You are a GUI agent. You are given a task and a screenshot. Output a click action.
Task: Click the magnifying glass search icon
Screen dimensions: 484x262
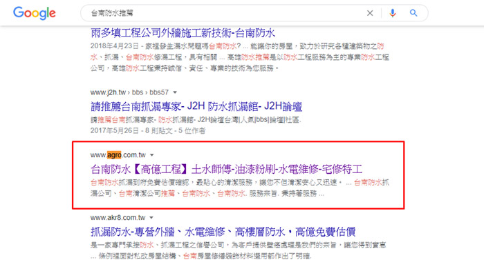pyautogui.click(x=413, y=13)
